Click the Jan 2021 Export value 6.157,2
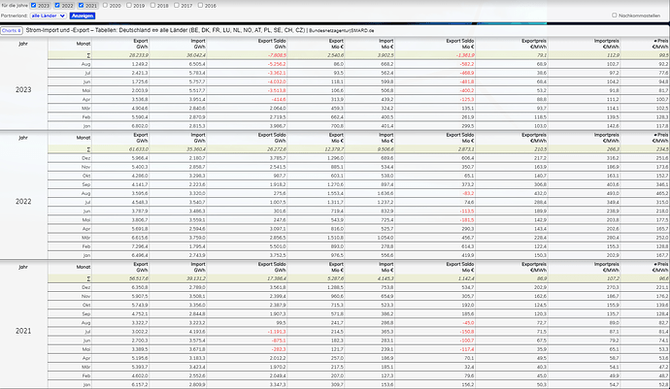Viewport: 670px width, 389px height. click(140, 385)
